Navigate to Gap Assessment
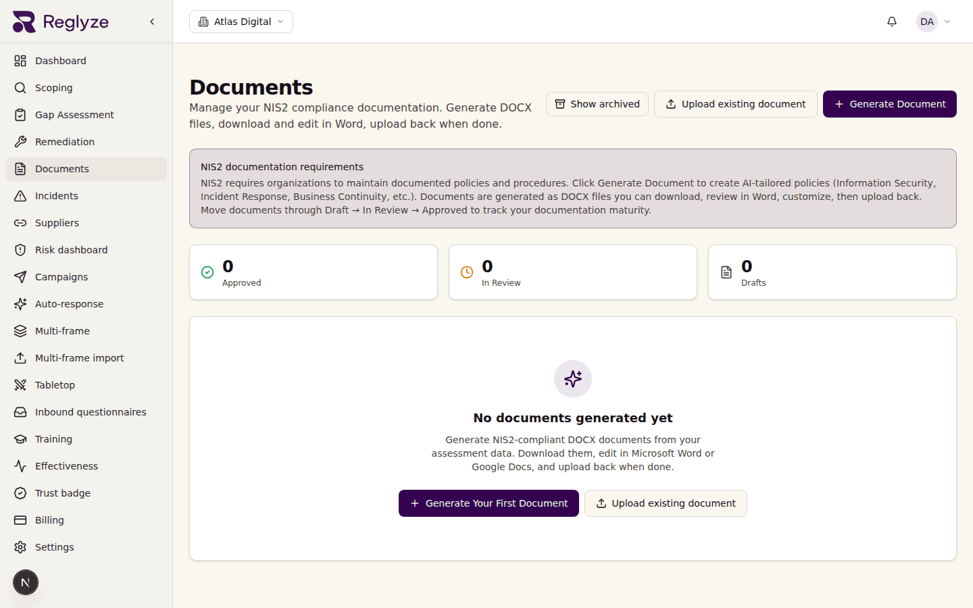This screenshot has height=608, width=973. [x=86, y=115]
